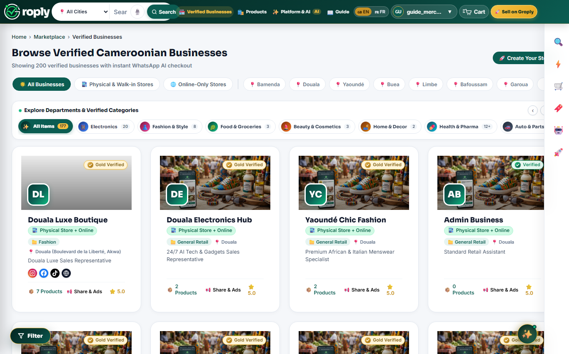Select the Fashion & Style category chip
The height and width of the screenshot is (354, 569).
point(170,127)
